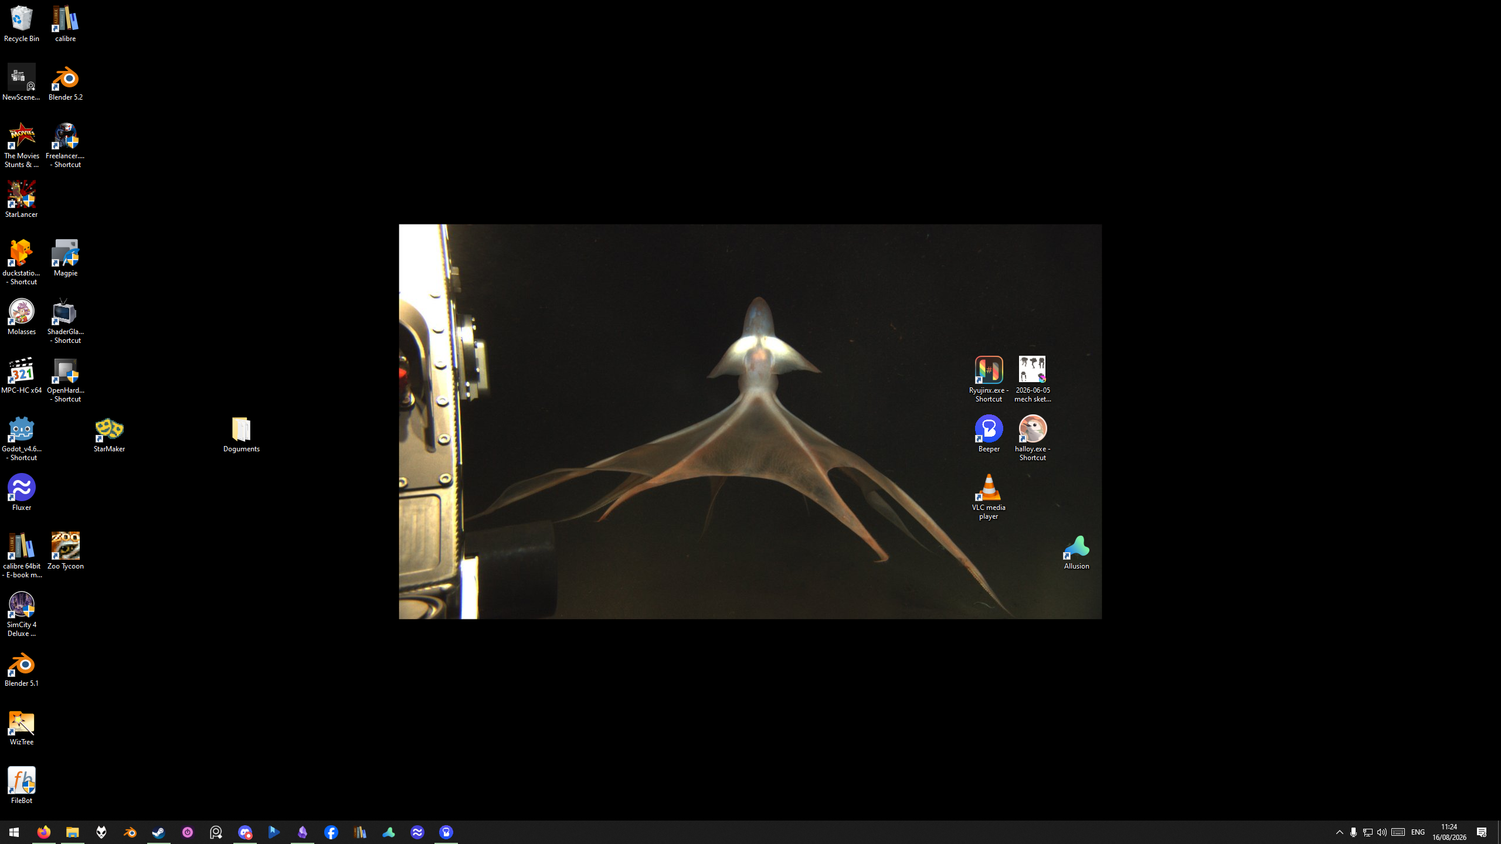Switch to Firefox in the taskbar
Screen dimensions: 1501x844
[x=43, y=832]
